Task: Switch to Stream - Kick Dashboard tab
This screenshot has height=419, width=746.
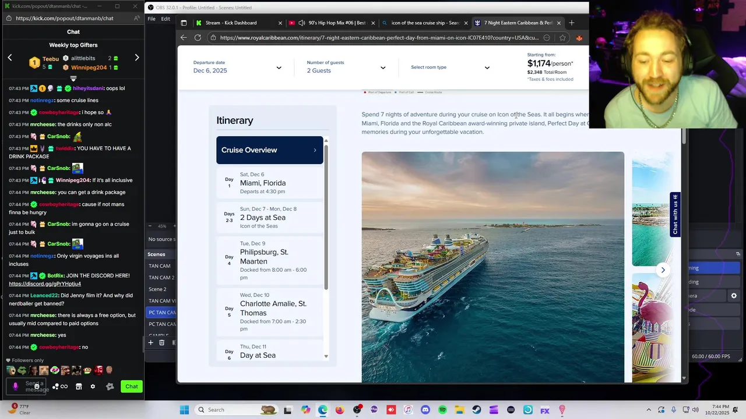Action: pyautogui.click(x=239, y=23)
